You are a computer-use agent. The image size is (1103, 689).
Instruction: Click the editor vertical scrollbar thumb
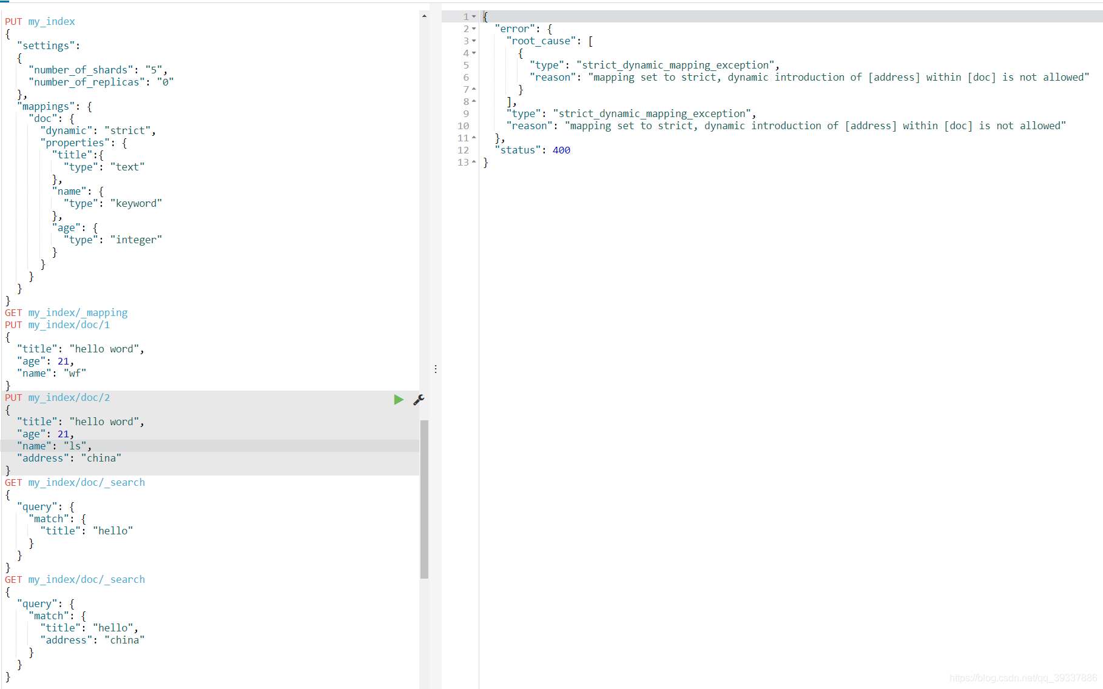click(x=424, y=499)
